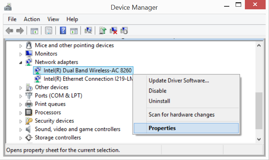Image resolution: width=269 pixels, height=160 pixels.
Task: Expand the Security devices node
Action: pyautogui.click(x=21, y=121)
